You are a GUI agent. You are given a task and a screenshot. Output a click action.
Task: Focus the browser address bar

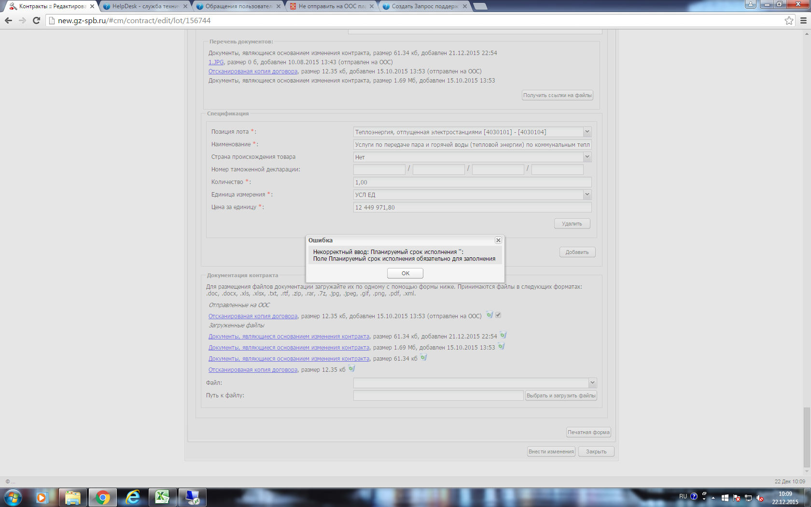pos(415,20)
